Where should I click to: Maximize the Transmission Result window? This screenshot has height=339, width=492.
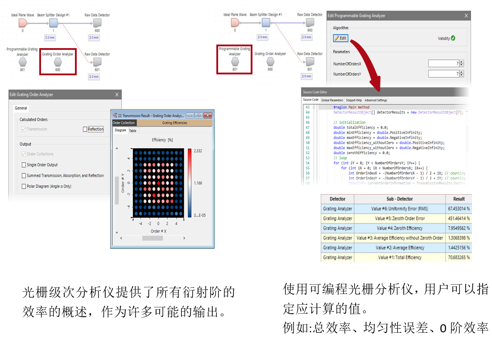(198, 115)
